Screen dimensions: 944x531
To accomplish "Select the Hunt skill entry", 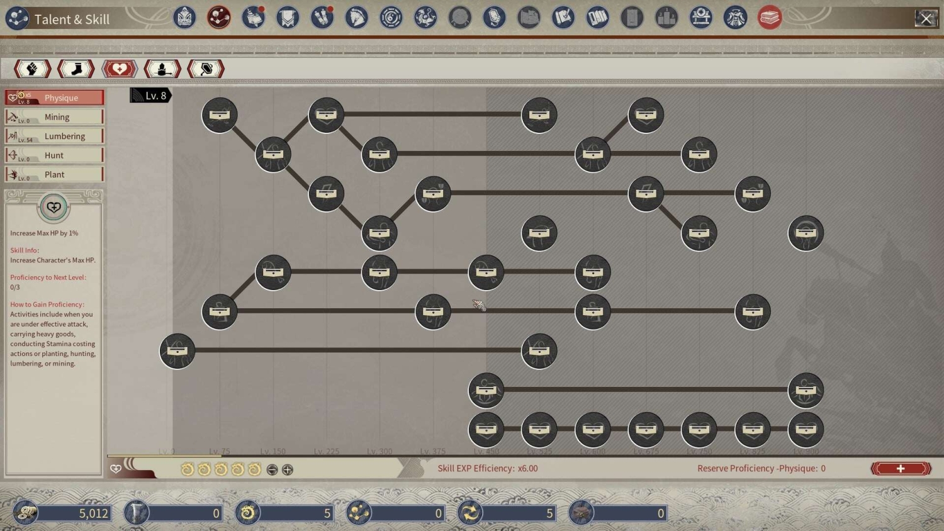I will (54, 155).
